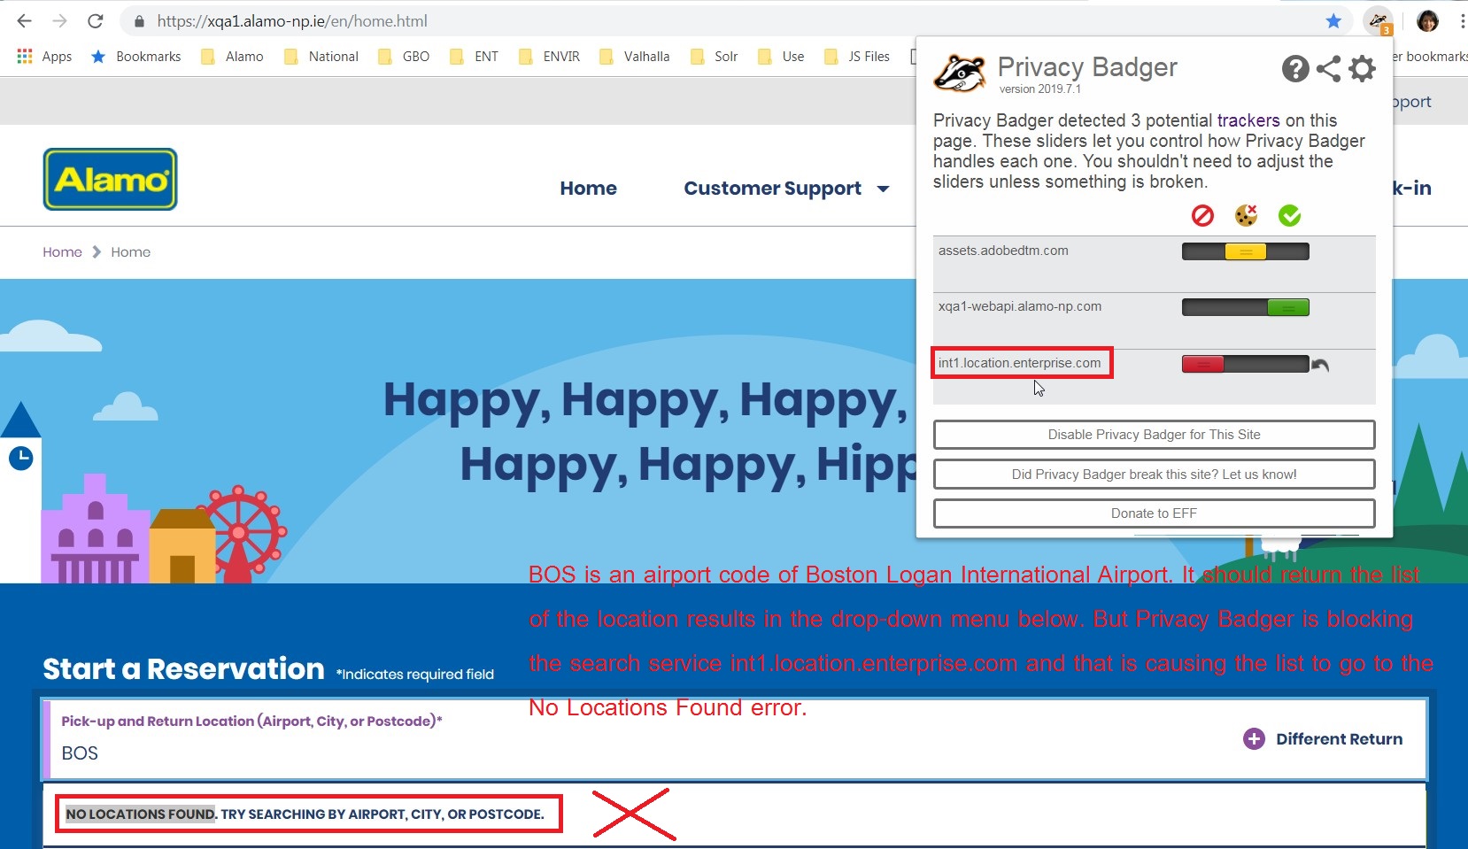
Task: Click the site lock icon in address bar
Action: pos(138,20)
